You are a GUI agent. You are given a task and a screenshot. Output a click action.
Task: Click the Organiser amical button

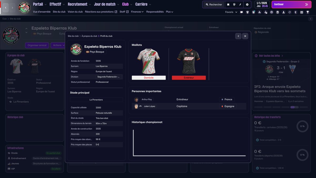37,45
